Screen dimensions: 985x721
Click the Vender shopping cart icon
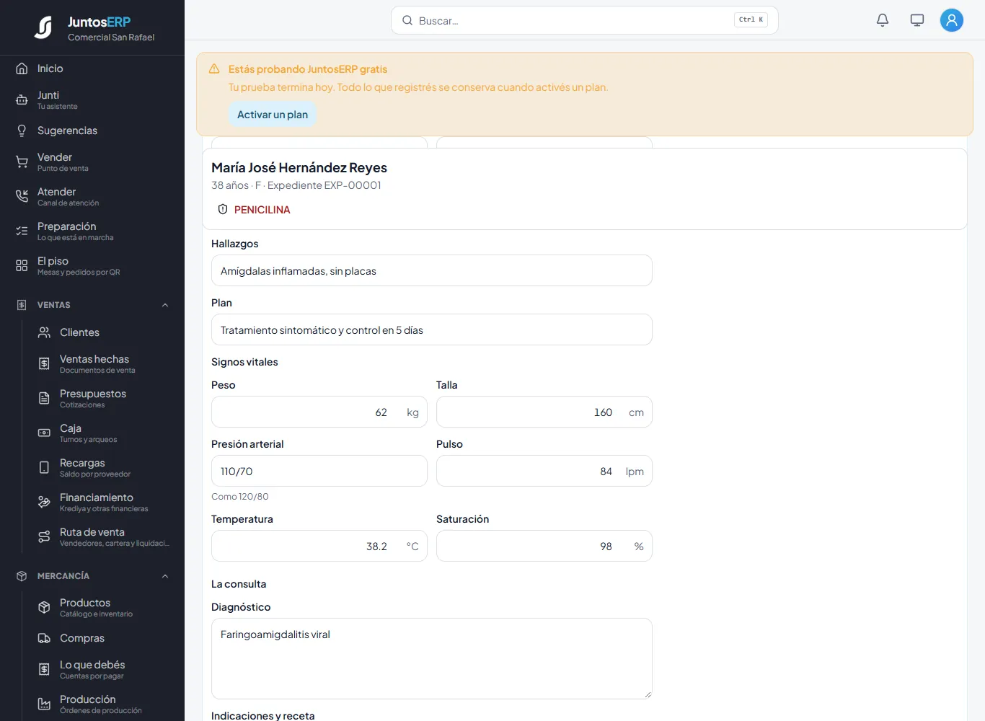(22, 162)
